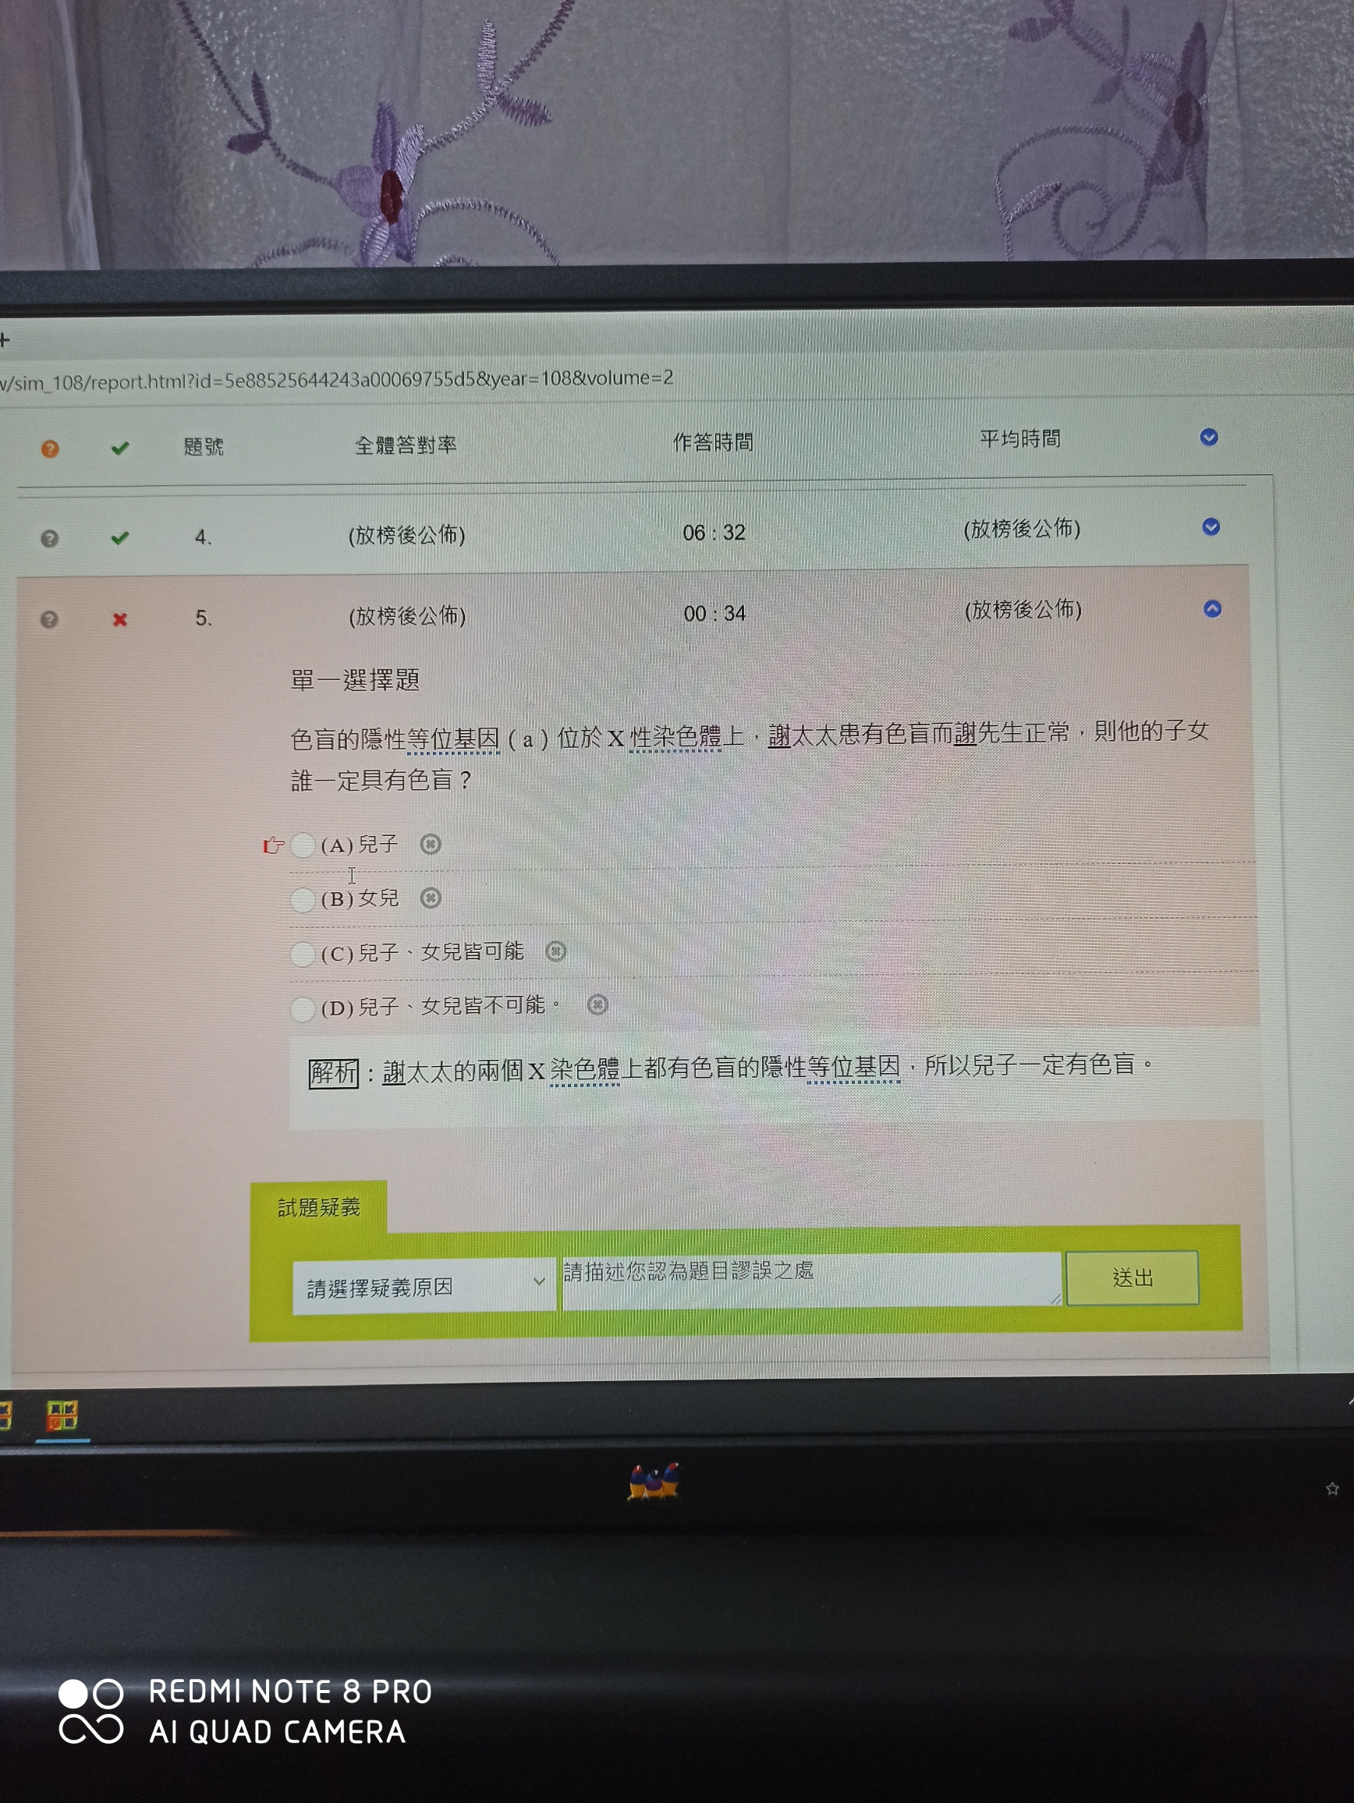Click question number 5. cell
The image size is (1354, 1803).
(x=204, y=618)
